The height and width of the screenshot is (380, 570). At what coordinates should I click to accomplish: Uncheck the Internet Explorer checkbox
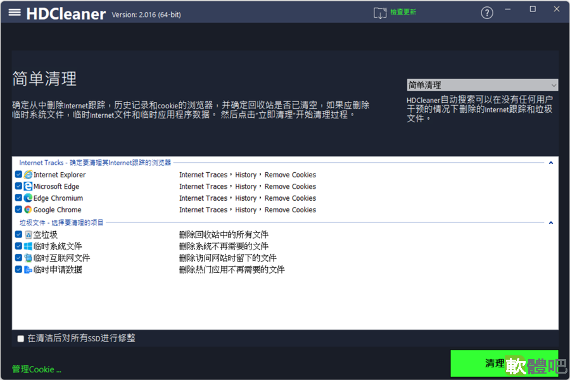(x=18, y=175)
